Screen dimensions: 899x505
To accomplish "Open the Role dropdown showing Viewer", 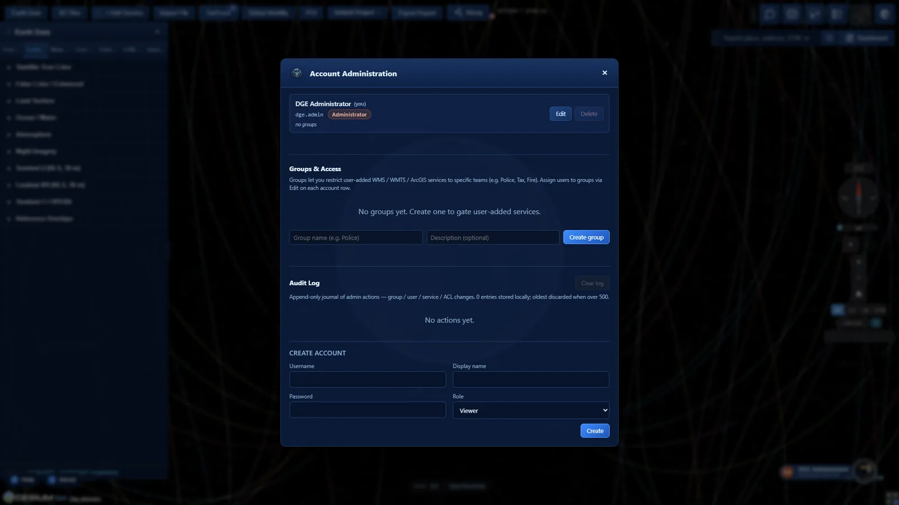I will 531,410.
